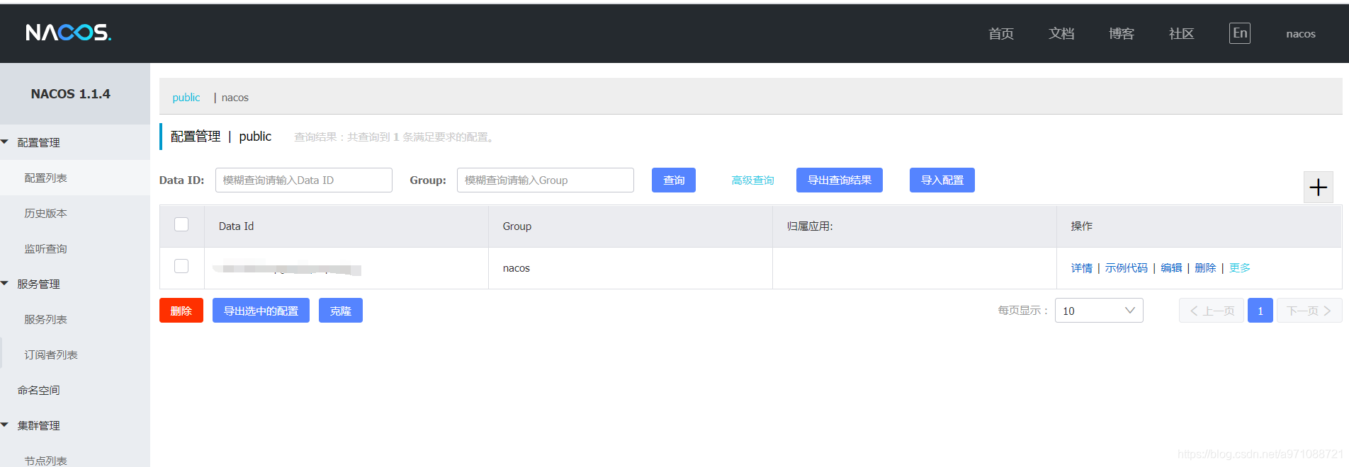Select 节点列表 in the sidebar
Viewport: 1349px width, 467px height.
click(45, 460)
